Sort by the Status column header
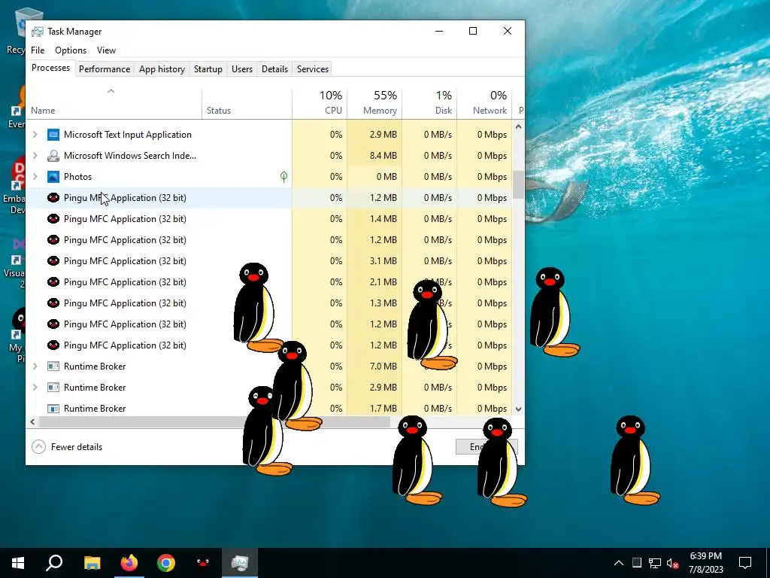 247,104
